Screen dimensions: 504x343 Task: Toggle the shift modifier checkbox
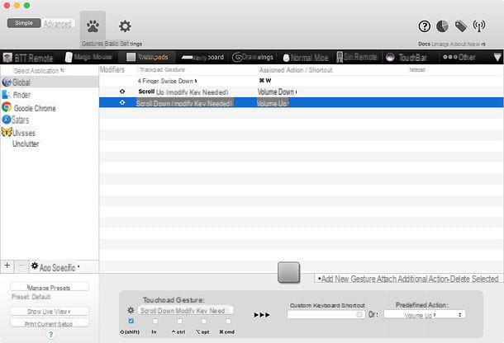[131, 321]
